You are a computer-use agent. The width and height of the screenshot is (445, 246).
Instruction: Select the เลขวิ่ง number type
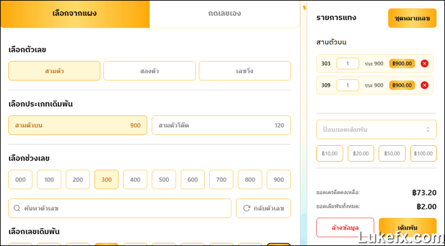[x=245, y=71]
